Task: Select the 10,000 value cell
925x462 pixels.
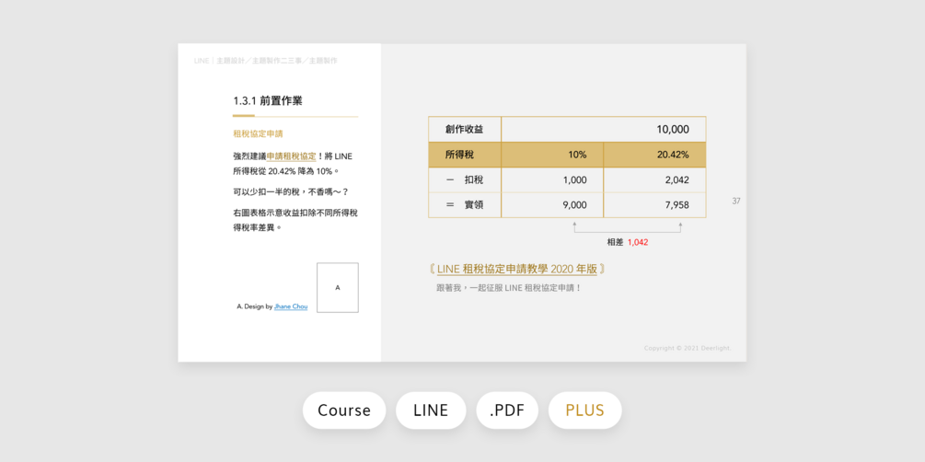Action: 604,129
